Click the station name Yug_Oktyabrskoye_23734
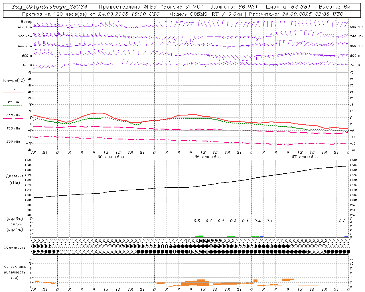365x292 pixels. [x=50, y=7]
